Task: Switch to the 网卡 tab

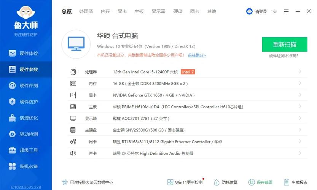Action: click(x=195, y=11)
